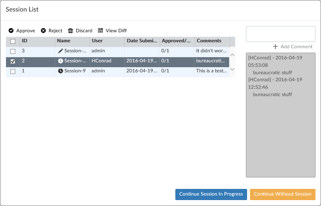
Task: Check the checkbox for session ID 3
Action: (x=13, y=51)
